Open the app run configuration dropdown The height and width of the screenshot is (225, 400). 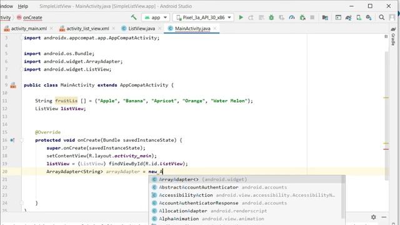(156, 17)
